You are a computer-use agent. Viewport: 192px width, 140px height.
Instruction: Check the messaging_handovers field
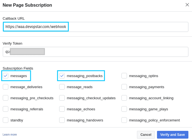pyautogui.click(x=62, y=120)
